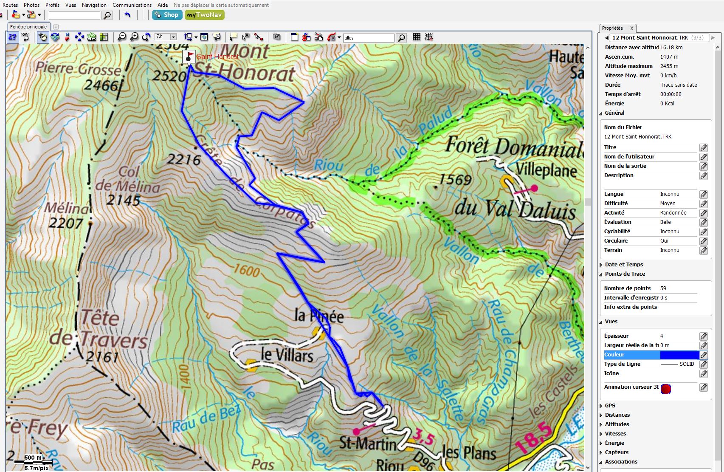This screenshot has width=724, height=472.
Task: Expand the Altitudes section
Action: 617,424
